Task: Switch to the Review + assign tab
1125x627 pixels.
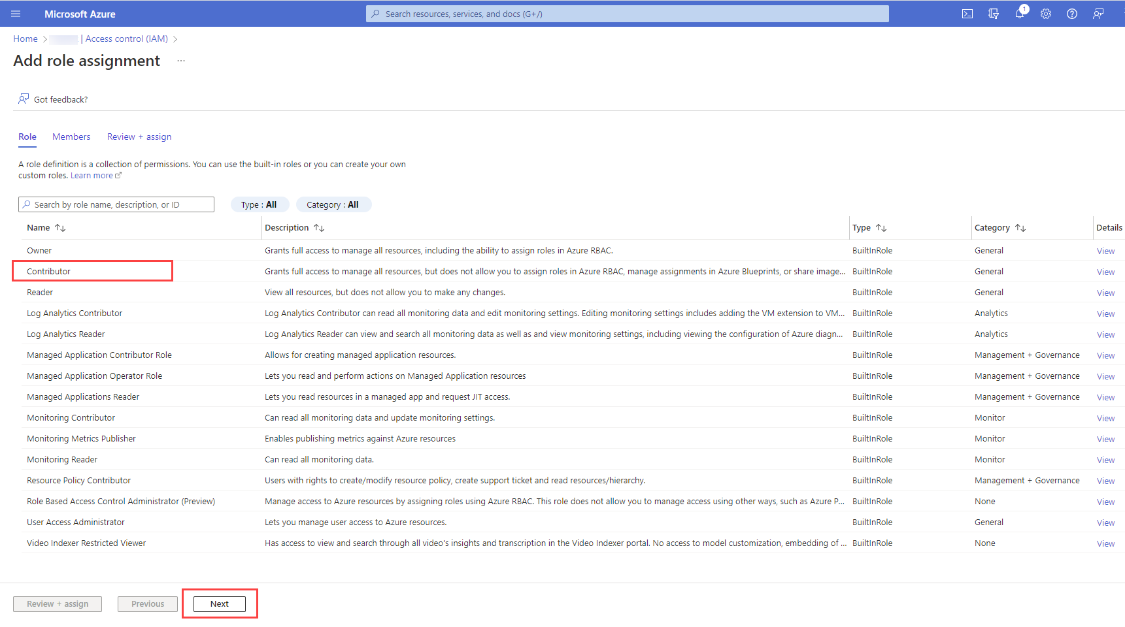Action: (139, 137)
